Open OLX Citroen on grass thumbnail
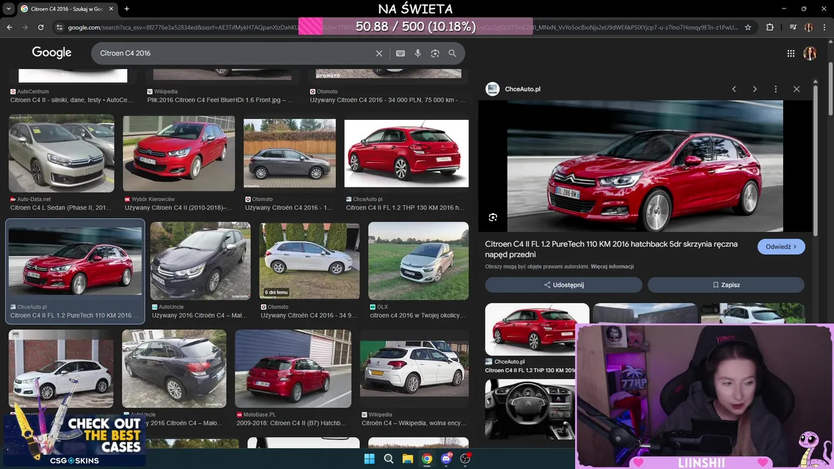This screenshot has height=469, width=834. [x=418, y=261]
